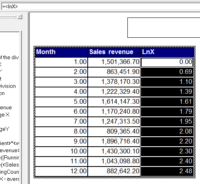
Task: Select the Month cell 6.00
Action: pos(62,112)
